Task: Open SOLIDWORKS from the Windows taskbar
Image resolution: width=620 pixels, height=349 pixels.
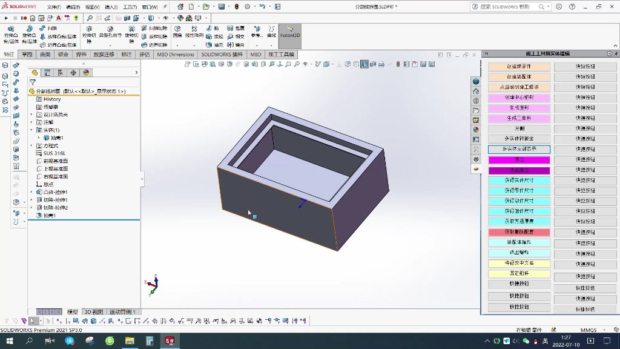Action: pyautogui.click(x=170, y=341)
